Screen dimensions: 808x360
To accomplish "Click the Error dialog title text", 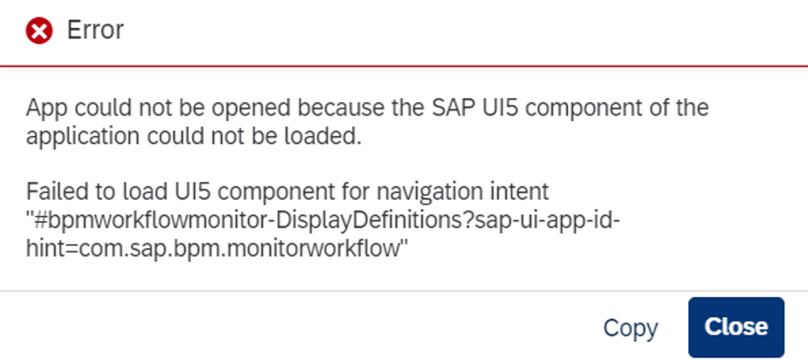I will tap(95, 30).
